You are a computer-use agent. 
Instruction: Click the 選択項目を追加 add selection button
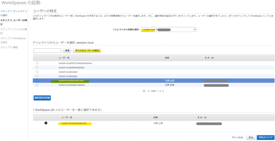[x=42, y=98]
